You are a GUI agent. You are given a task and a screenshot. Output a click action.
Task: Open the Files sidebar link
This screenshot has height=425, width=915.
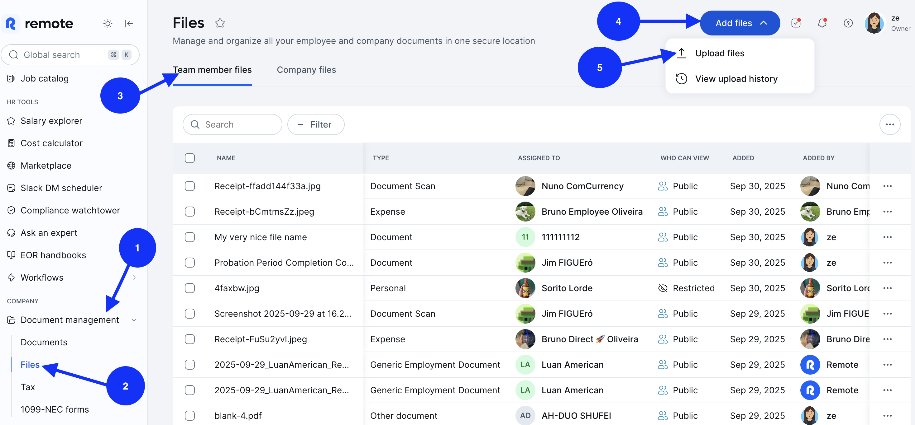(30, 365)
